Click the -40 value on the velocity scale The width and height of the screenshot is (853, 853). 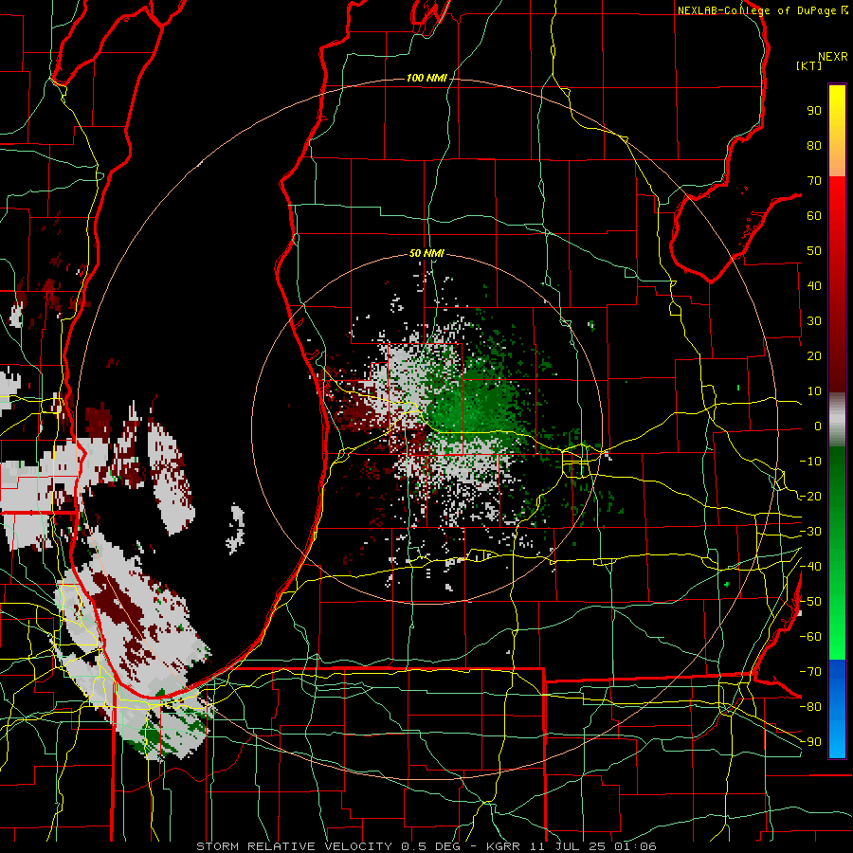point(810,567)
